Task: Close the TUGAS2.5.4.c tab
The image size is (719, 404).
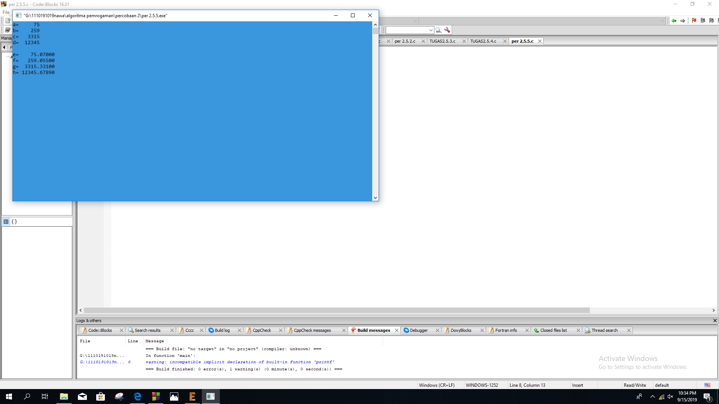Action: click(x=505, y=41)
